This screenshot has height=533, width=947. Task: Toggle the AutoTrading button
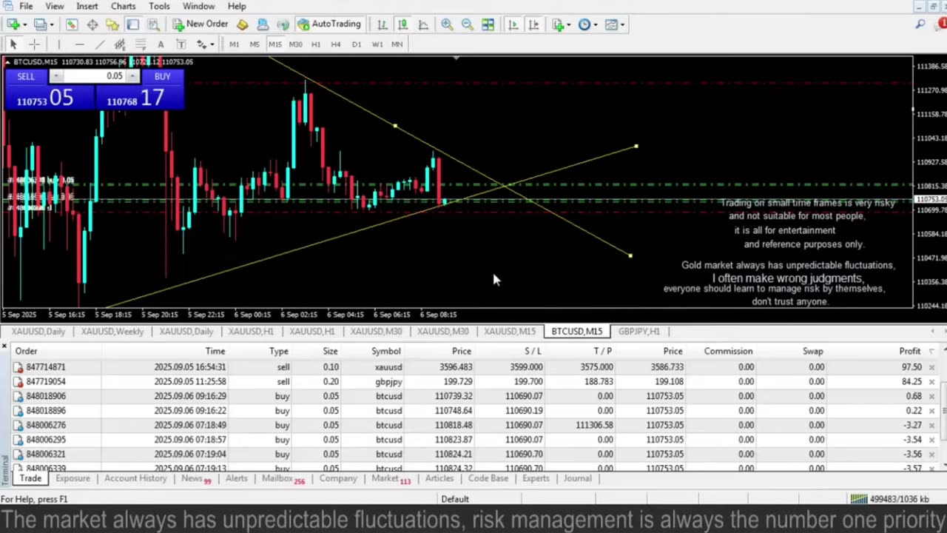pos(329,24)
